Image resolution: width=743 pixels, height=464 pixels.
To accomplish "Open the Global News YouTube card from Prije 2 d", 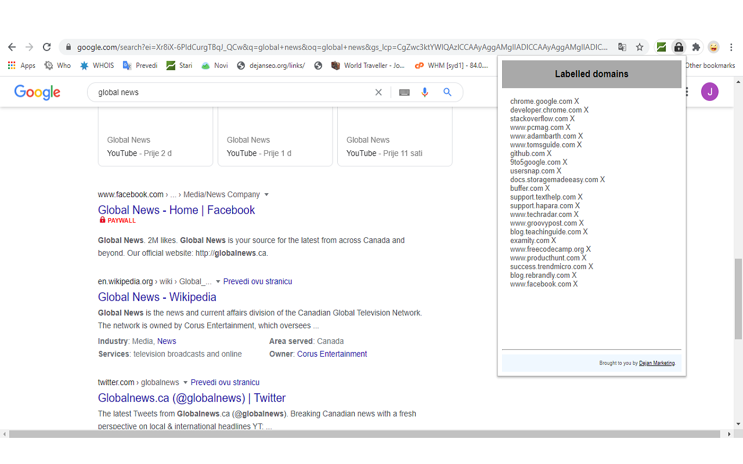I will coord(156,137).
